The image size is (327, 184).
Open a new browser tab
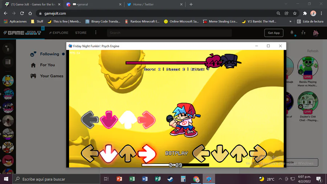pyautogui.click(x=191, y=4)
